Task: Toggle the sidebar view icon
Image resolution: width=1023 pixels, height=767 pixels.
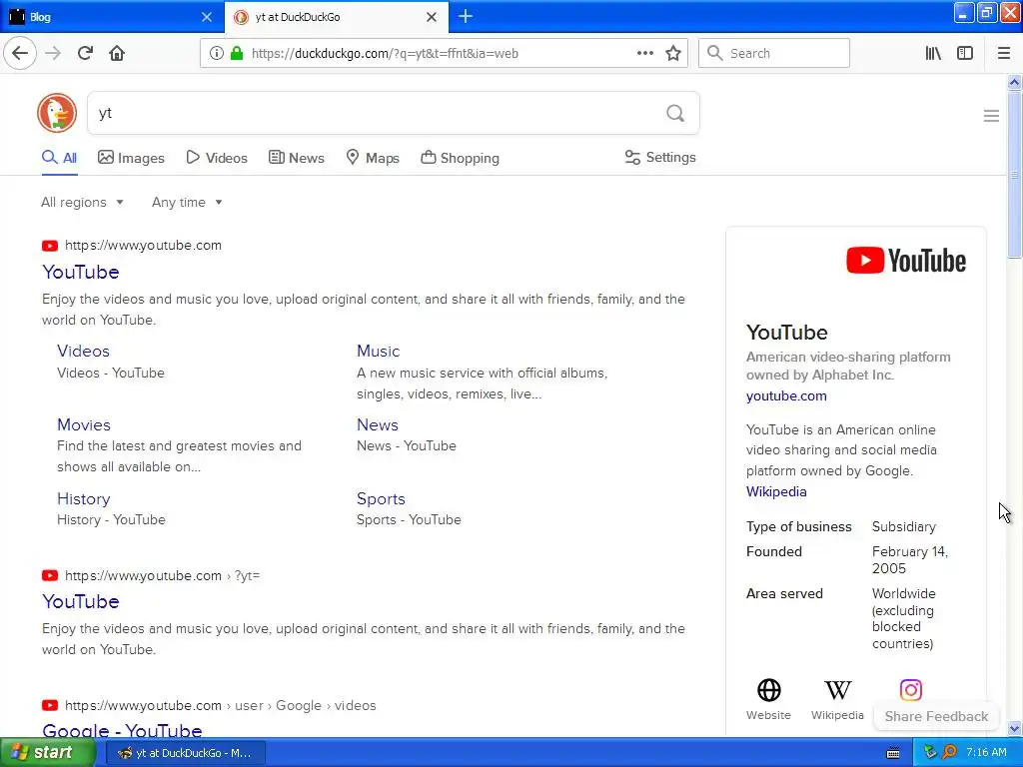Action: tap(965, 53)
